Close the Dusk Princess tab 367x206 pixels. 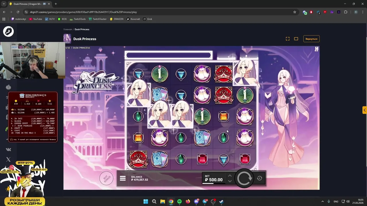[x=48, y=4]
